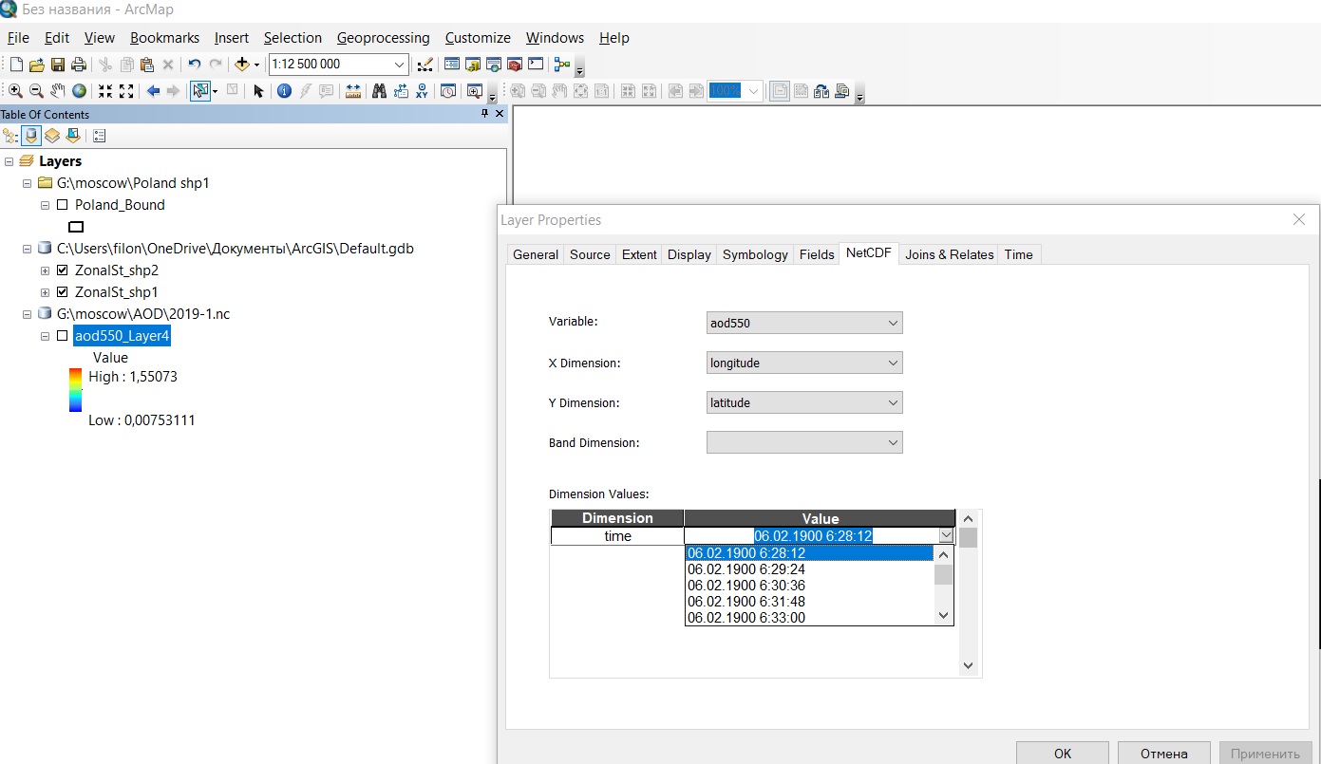Viewport: 1321px width, 764px height.
Task: Activate the Pan hand tool
Action: pyautogui.click(x=57, y=91)
